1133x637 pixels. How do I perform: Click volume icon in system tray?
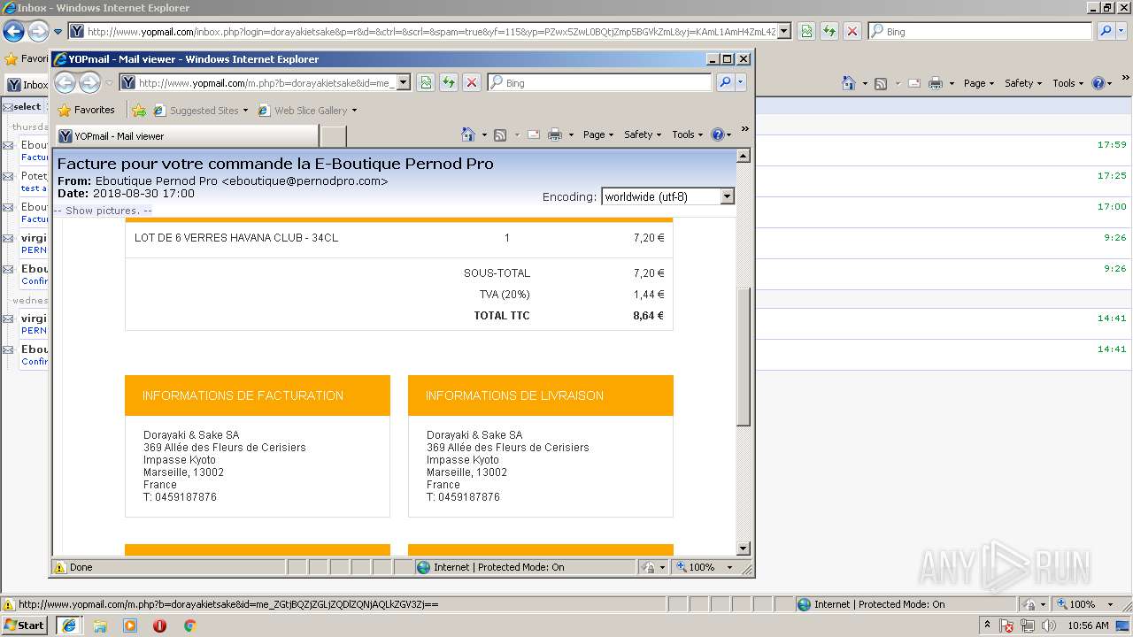pyautogui.click(x=1047, y=625)
